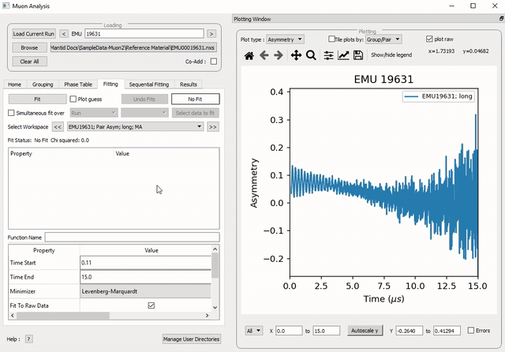Enable the Errors checkbox
The image size is (505, 352).
(x=471, y=331)
